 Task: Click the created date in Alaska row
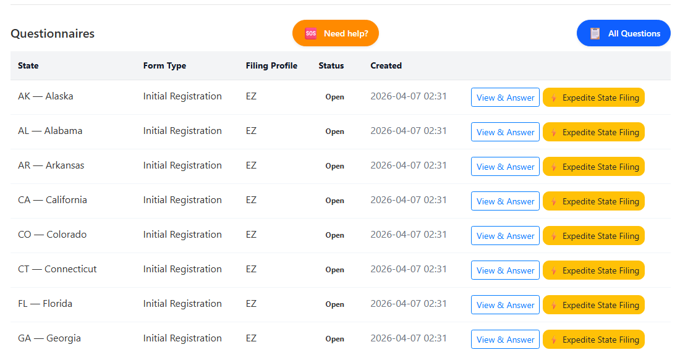pyautogui.click(x=409, y=96)
